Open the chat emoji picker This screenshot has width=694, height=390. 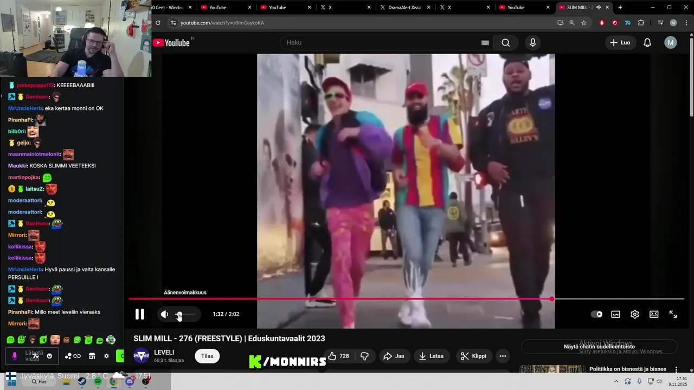(49, 356)
